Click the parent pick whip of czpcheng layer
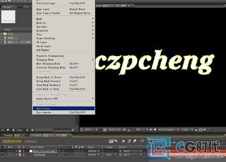 click(x=120, y=154)
